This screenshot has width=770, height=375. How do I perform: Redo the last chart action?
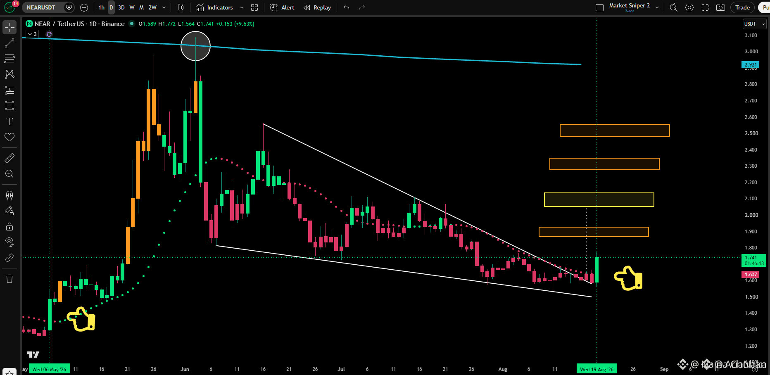pyautogui.click(x=362, y=7)
